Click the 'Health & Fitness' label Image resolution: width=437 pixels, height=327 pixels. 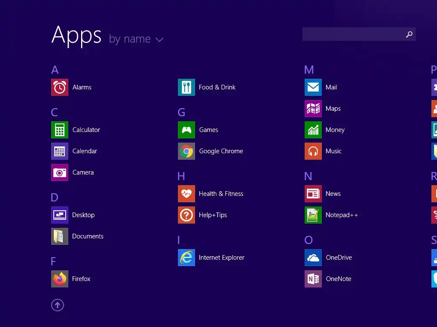[x=221, y=194]
